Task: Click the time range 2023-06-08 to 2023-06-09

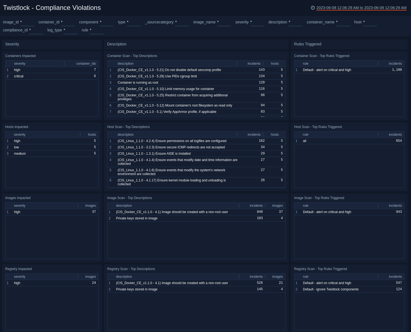Action: click(x=361, y=8)
